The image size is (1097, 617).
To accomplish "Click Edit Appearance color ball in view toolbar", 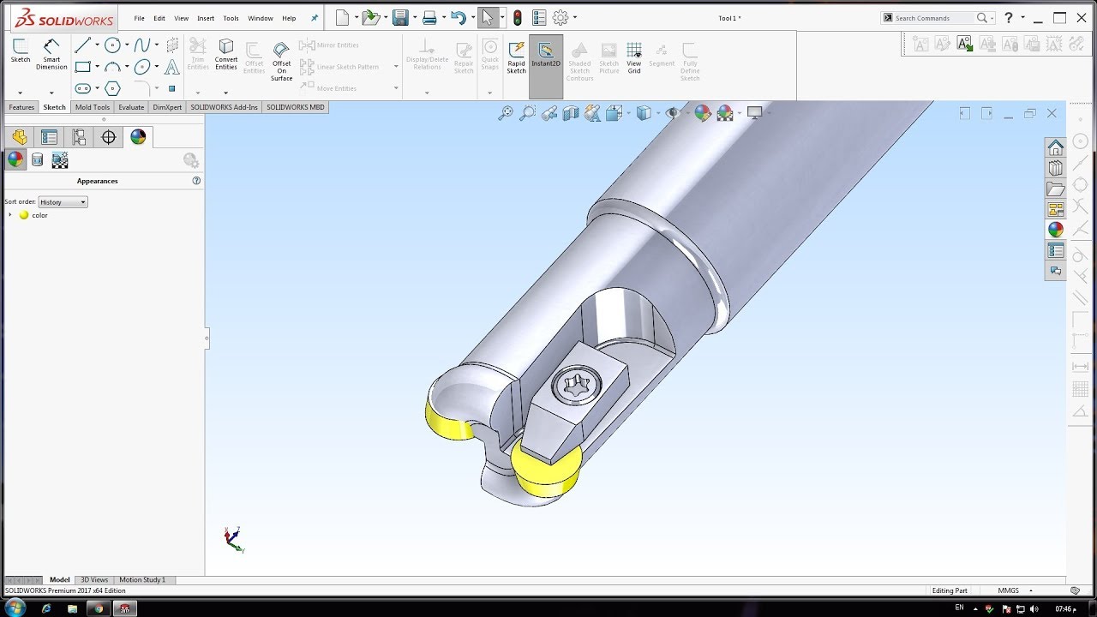I will tap(703, 113).
